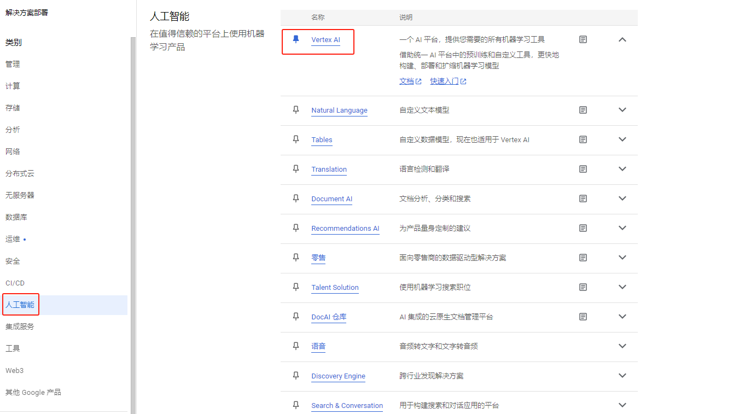
Task: Expand the Discovery Engine row
Action: [x=622, y=376]
